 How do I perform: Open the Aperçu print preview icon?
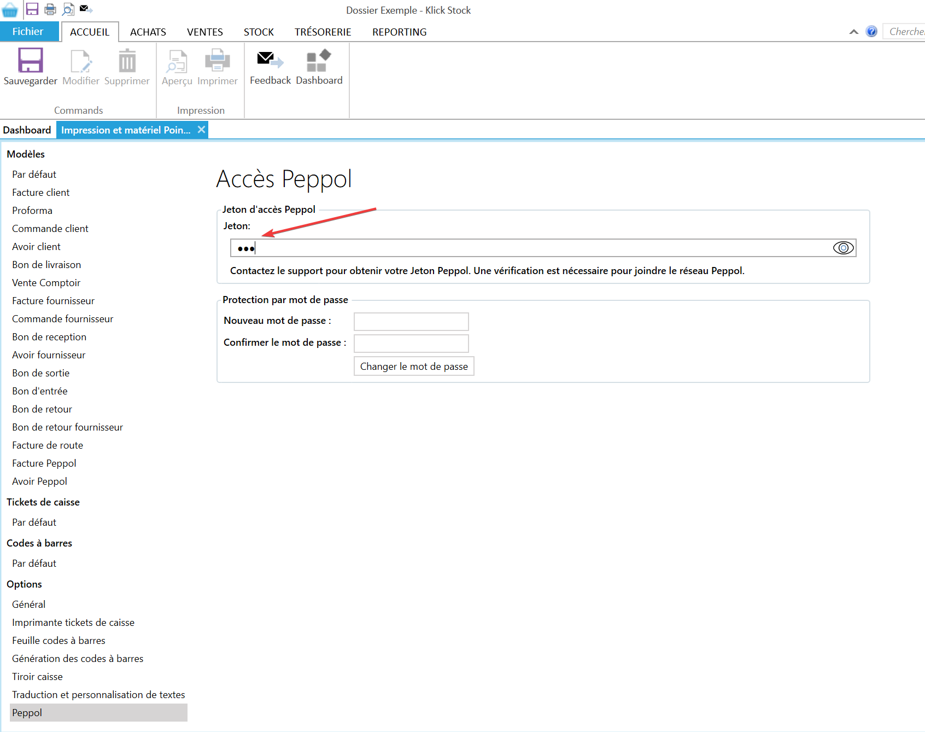(177, 63)
